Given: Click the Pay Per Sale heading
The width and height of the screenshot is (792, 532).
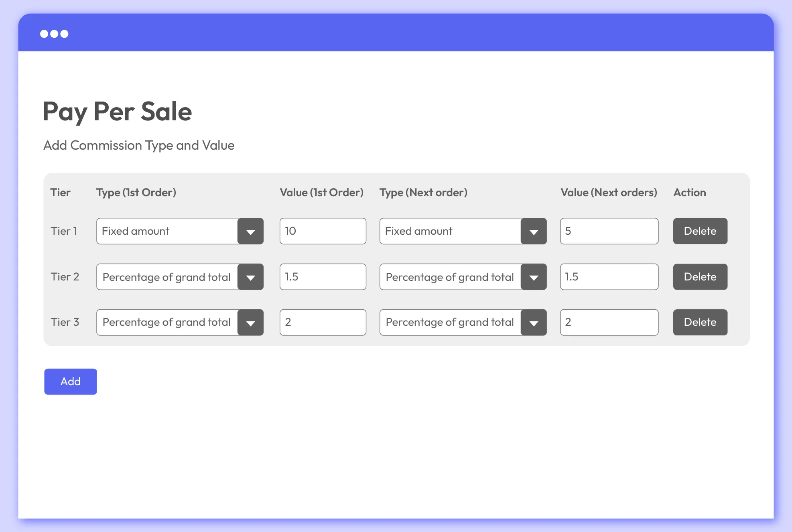Looking at the screenshot, I should (x=117, y=112).
